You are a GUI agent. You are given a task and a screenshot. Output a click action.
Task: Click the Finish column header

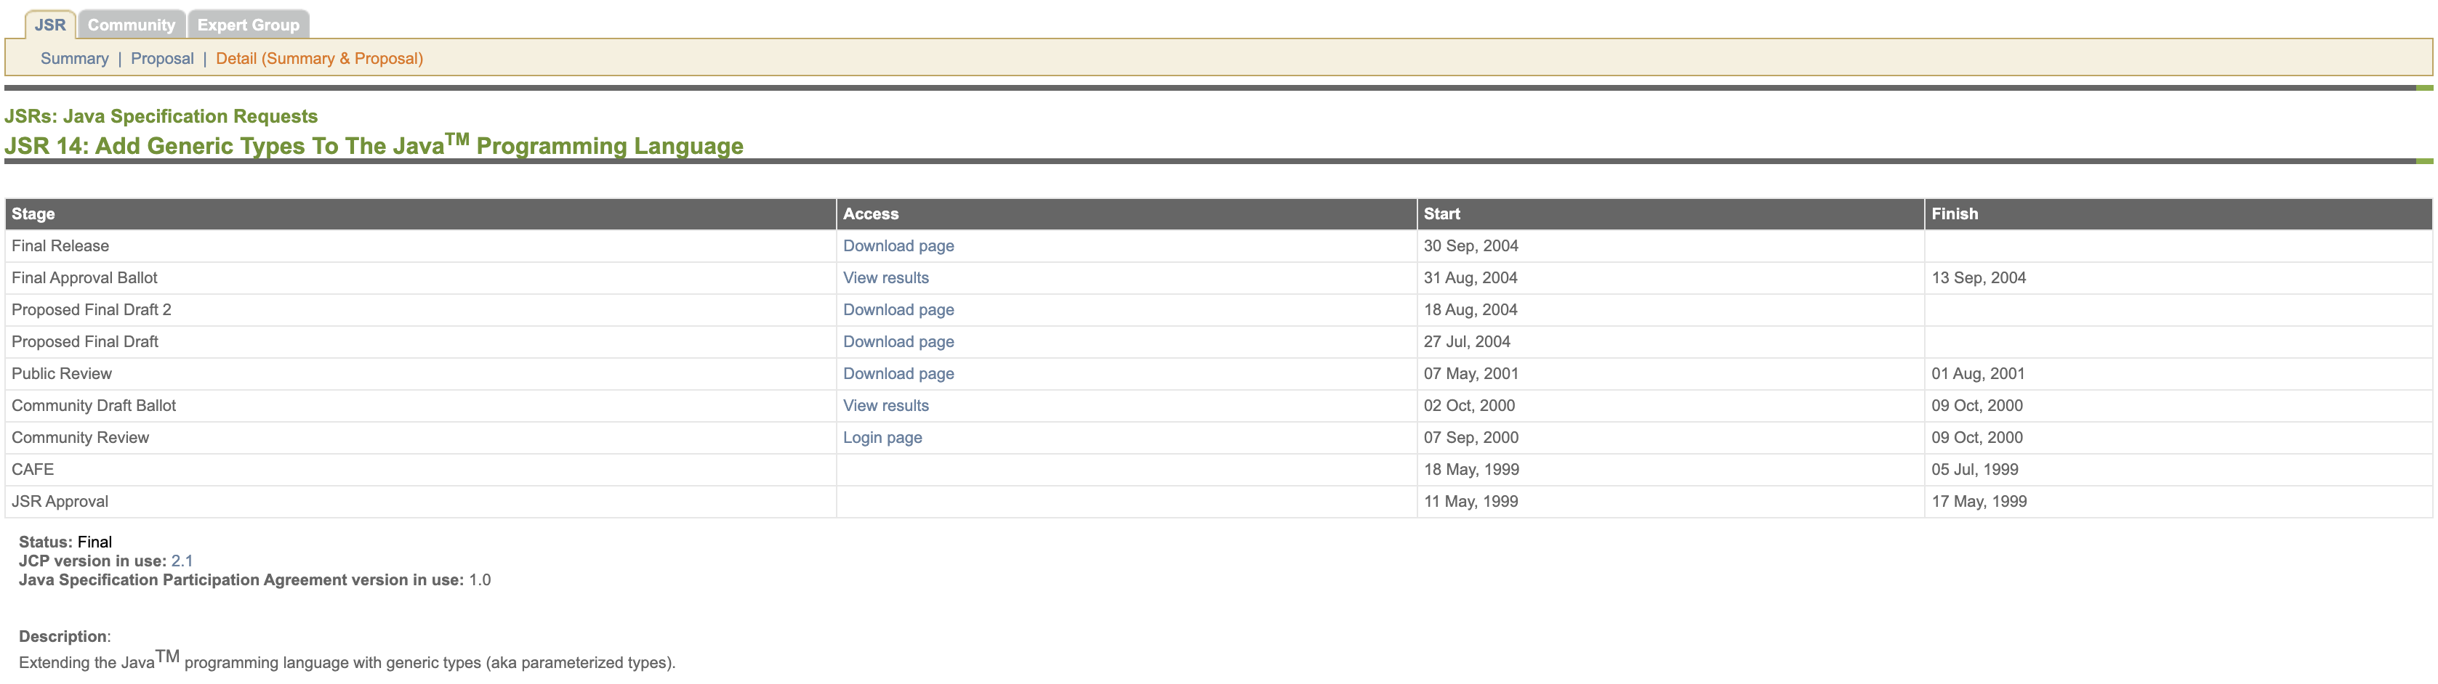[x=1953, y=213]
